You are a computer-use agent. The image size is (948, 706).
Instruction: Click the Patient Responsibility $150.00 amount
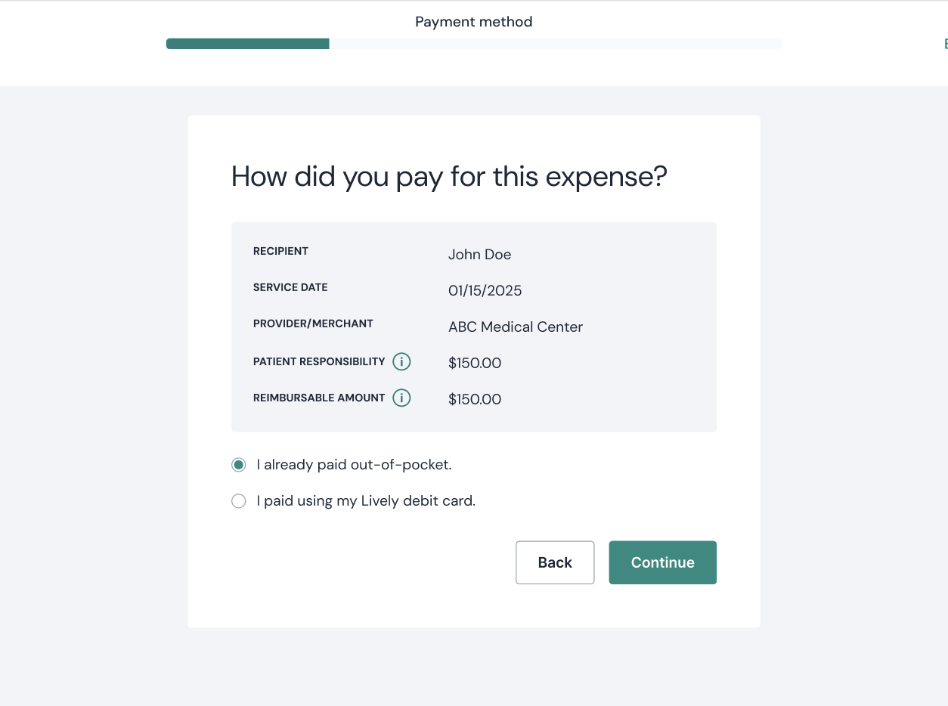tap(475, 364)
